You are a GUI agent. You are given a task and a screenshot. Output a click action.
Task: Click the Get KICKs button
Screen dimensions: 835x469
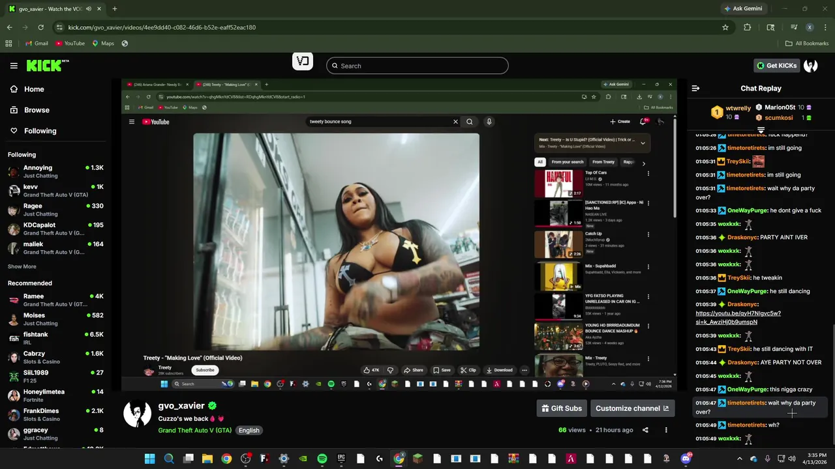[x=776, y=66]
